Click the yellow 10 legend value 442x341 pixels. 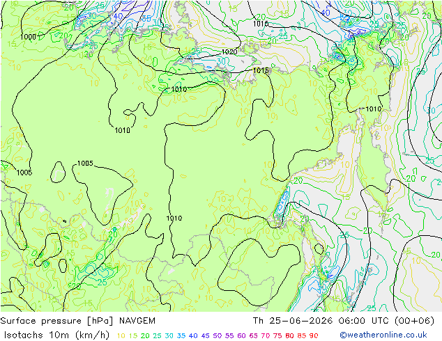[x=121, y=335]
